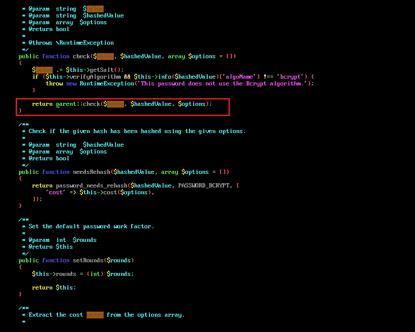Click RuntimeException in the throw statement
This screenshot has width=415, height=332.
click(107, 83)
